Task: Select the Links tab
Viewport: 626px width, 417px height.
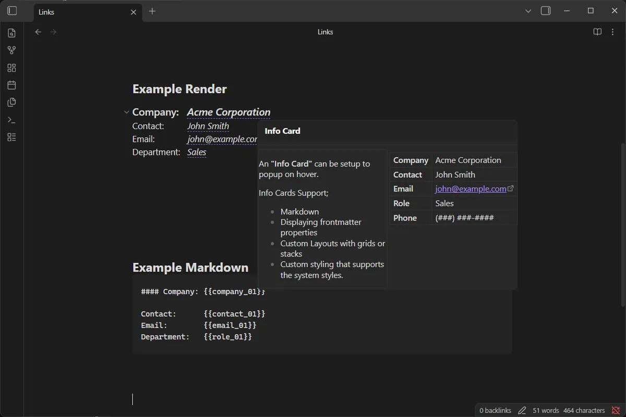Action: tap(88, 12)
